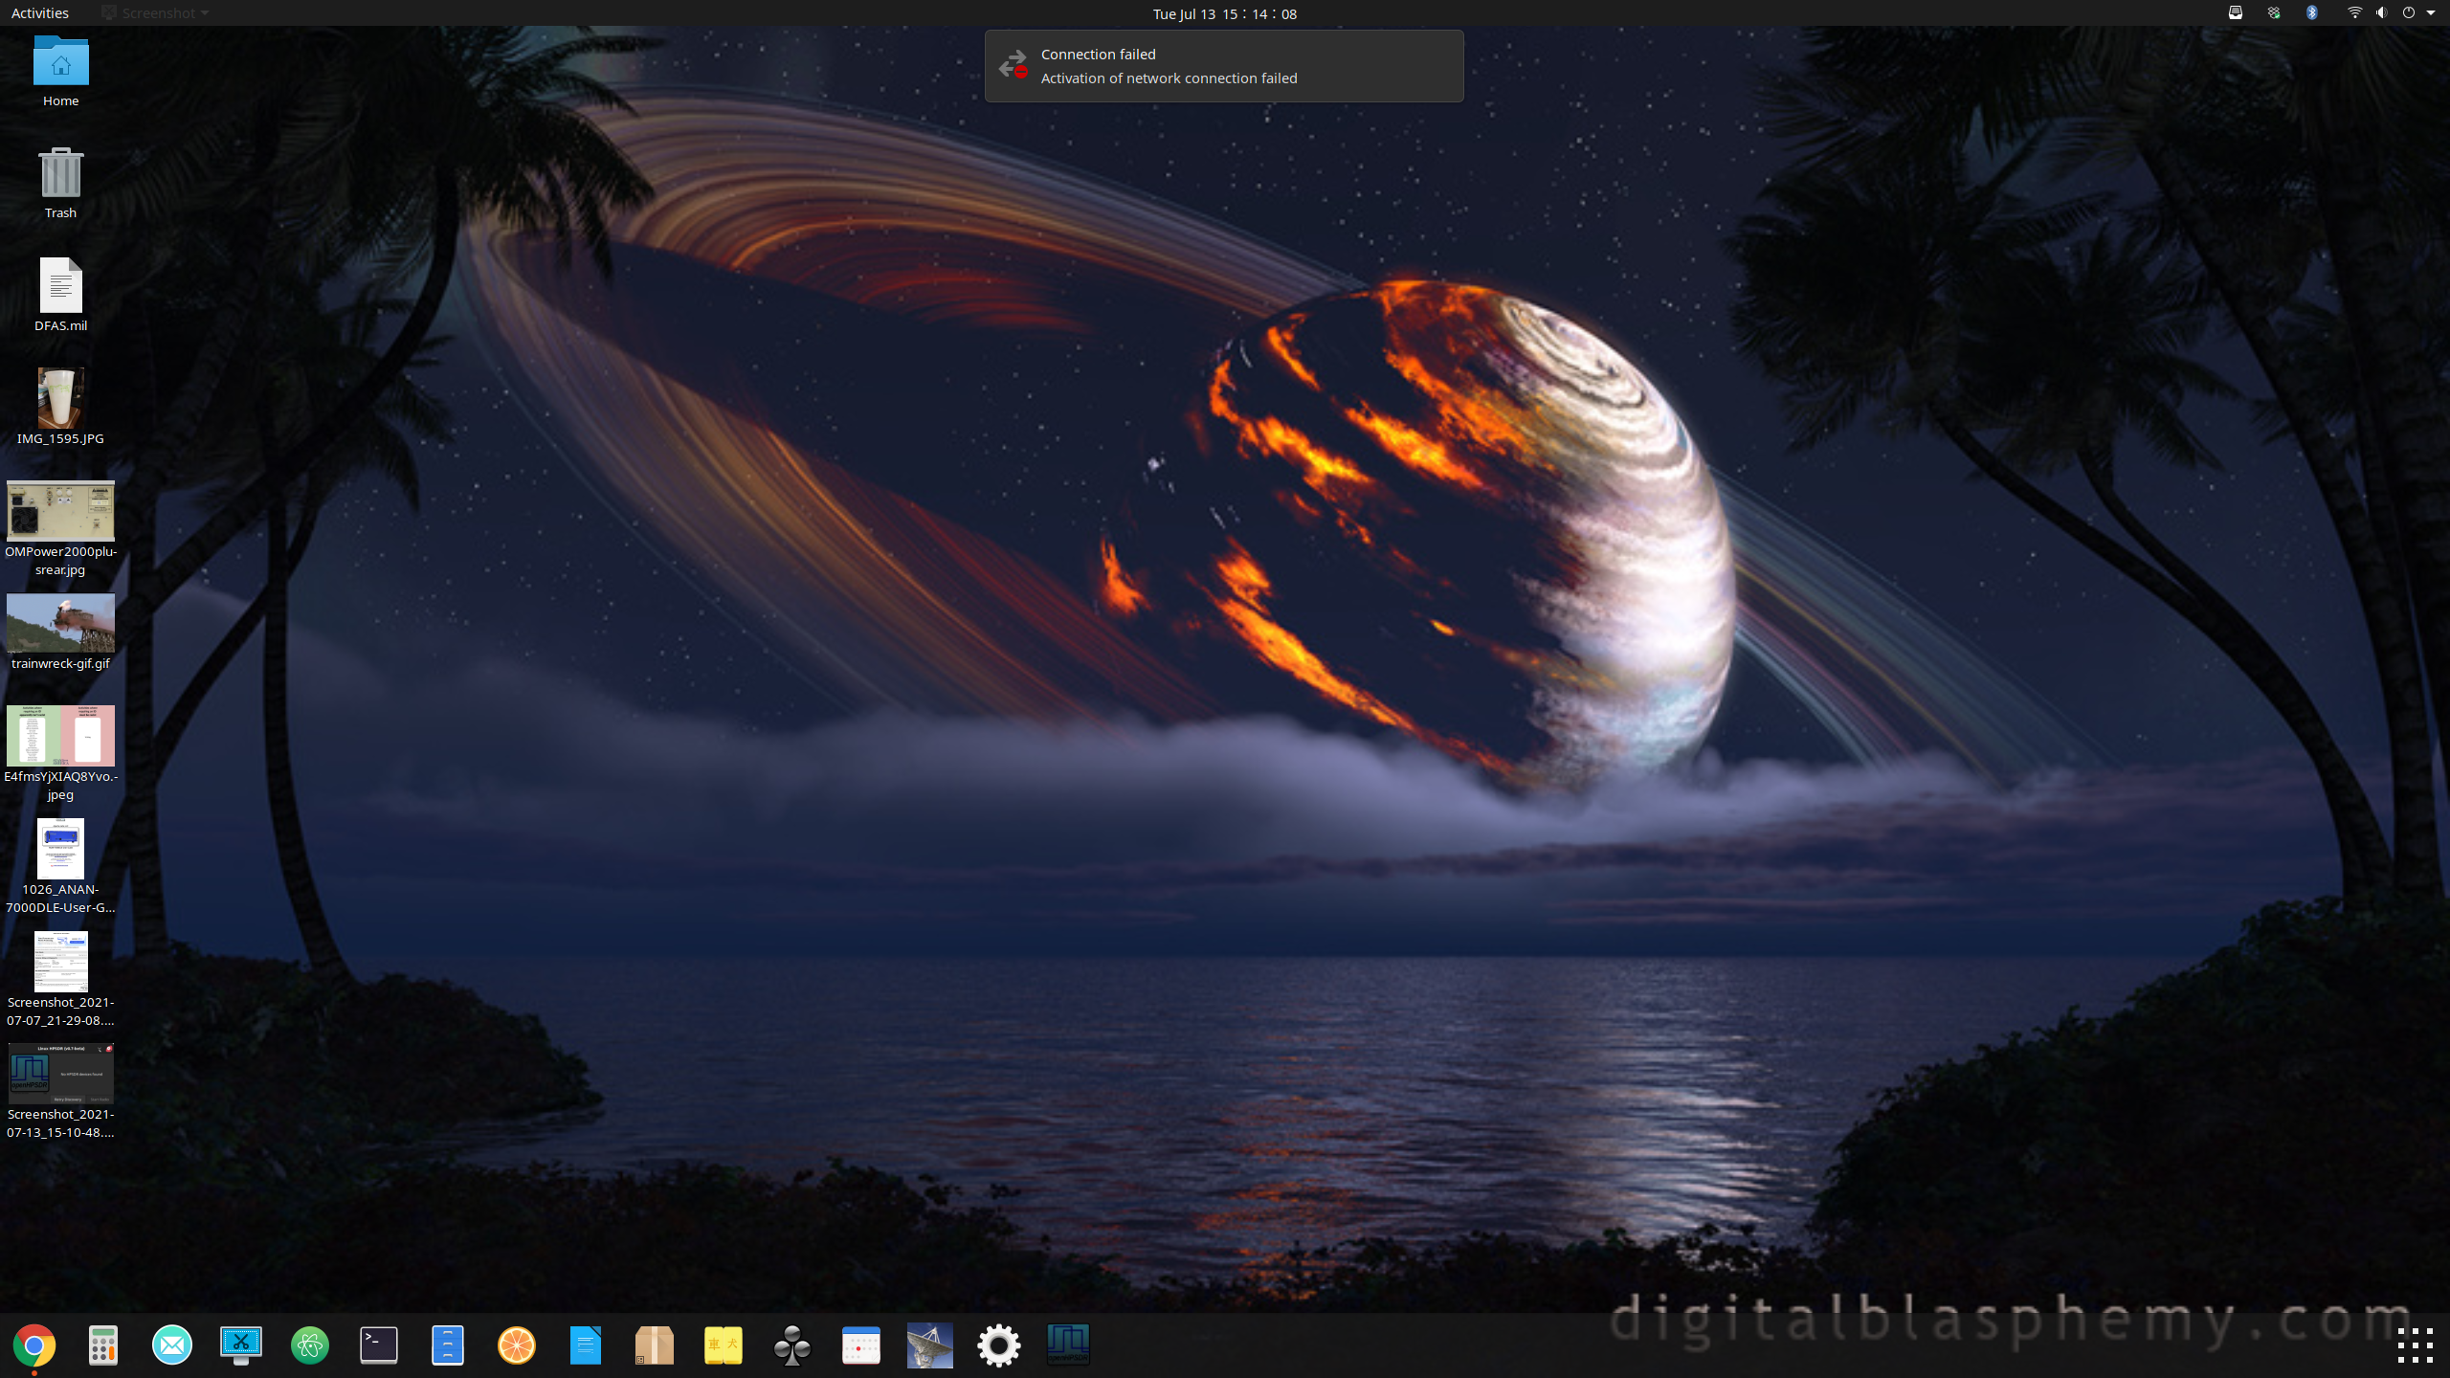Launch the openHPSDR app in dock
The image size is (2450, 1378).
[1068, 1345]
